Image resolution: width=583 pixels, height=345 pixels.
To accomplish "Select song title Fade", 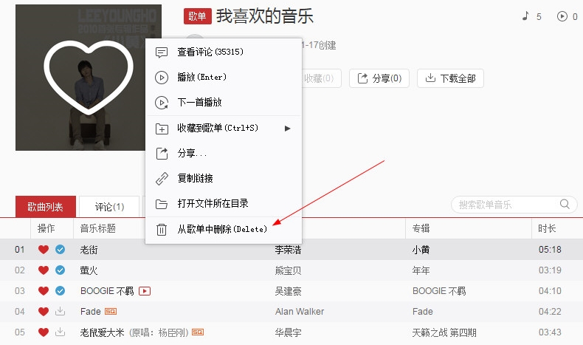I will point(90,312).
